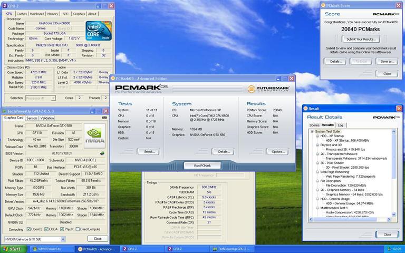This screenshot has width=405, height=253.
Task: Switch to first CPU-Z taskbar item
Action: pos(142,249)
